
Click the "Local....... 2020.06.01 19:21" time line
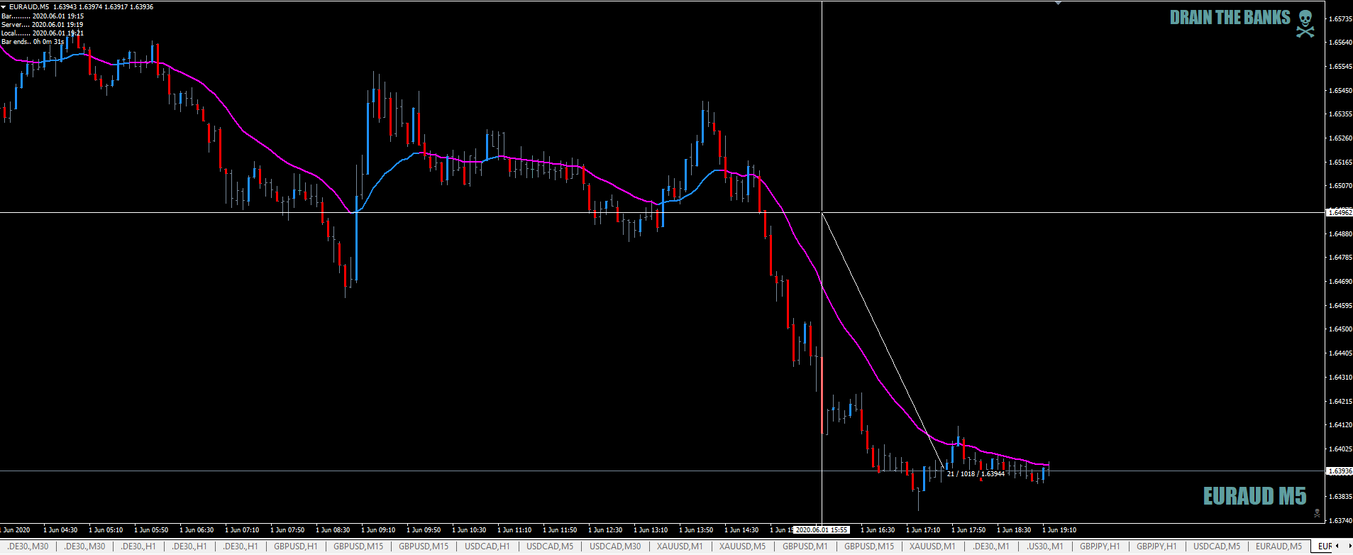coord(43,33)
